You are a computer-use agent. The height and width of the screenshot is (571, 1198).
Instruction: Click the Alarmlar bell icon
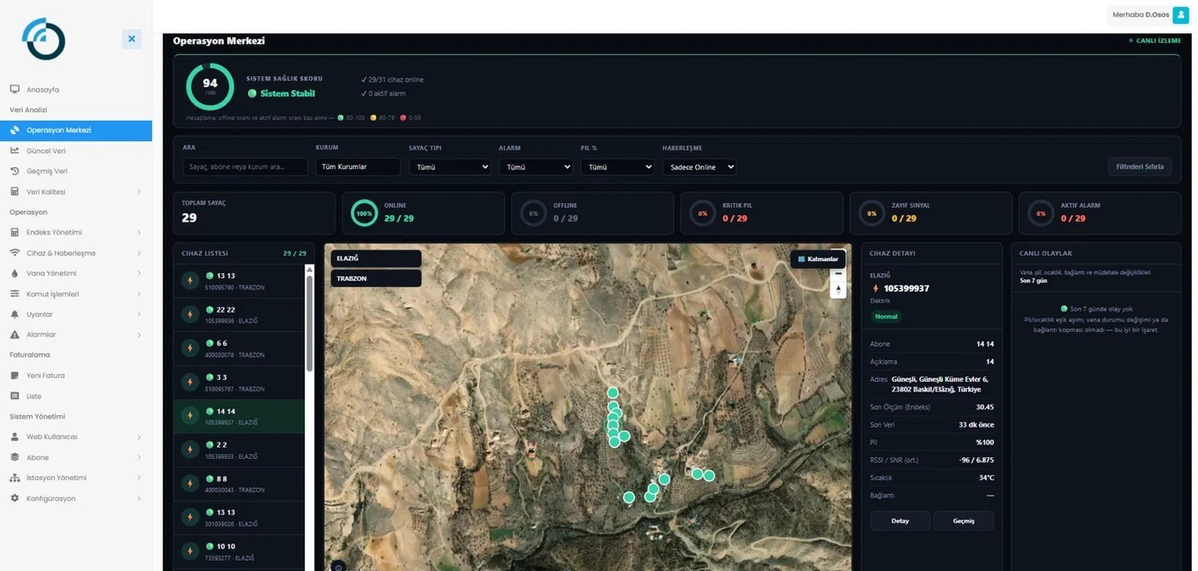click(15, 335)
